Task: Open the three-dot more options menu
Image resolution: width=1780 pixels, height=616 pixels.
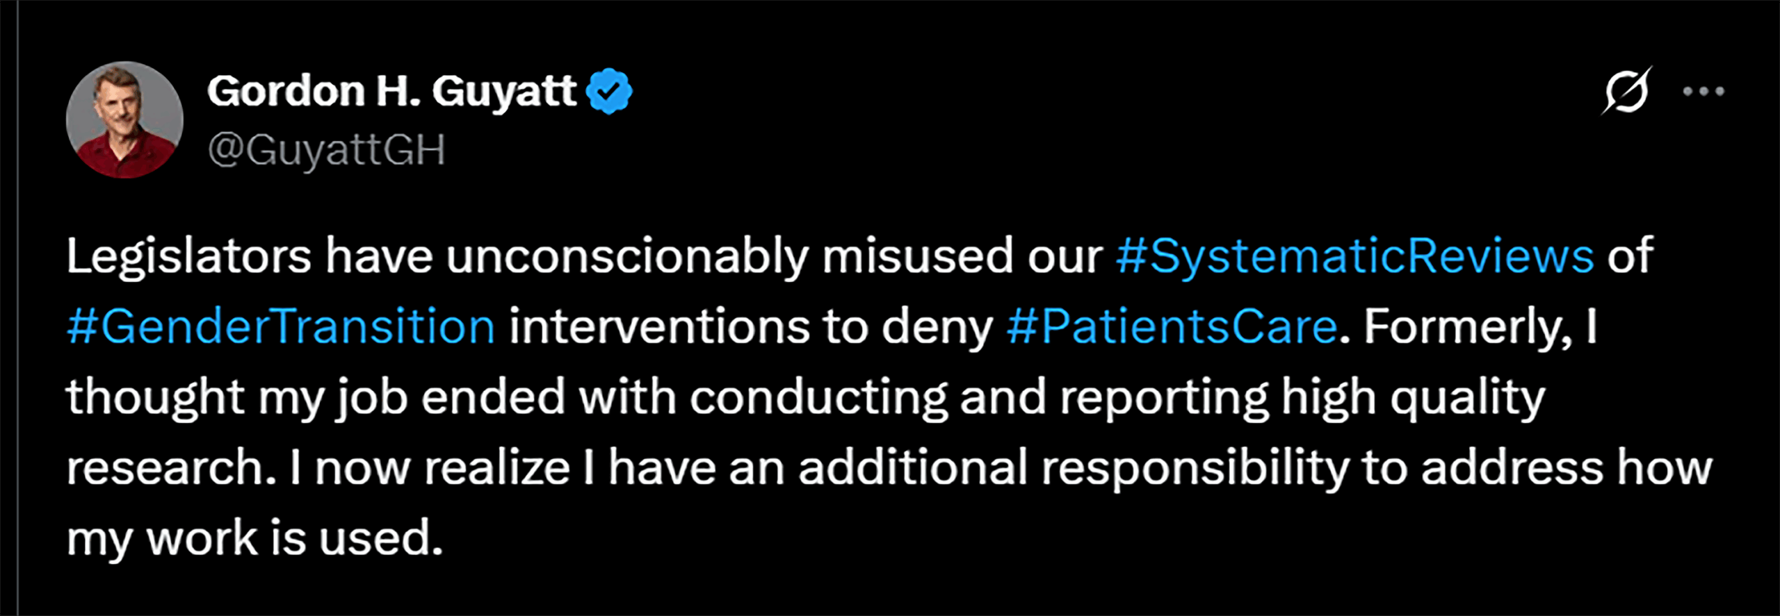Action: click(x=1704, y=92)
